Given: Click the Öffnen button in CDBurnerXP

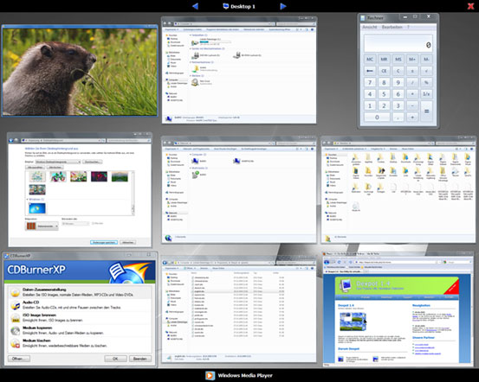Looking at the screenshot, I should click(19, 359).
